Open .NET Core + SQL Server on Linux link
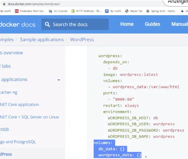This screenshot has height=159, width=188. (30, 117)
